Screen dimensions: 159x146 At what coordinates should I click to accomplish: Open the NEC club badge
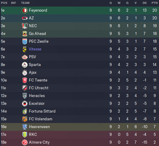pyautogui.click(x=25, y=26)
